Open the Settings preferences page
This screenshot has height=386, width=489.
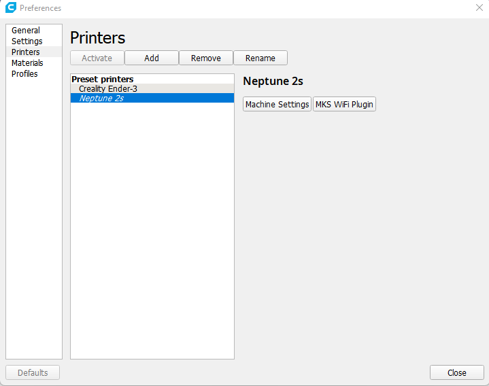click(34, 41)
